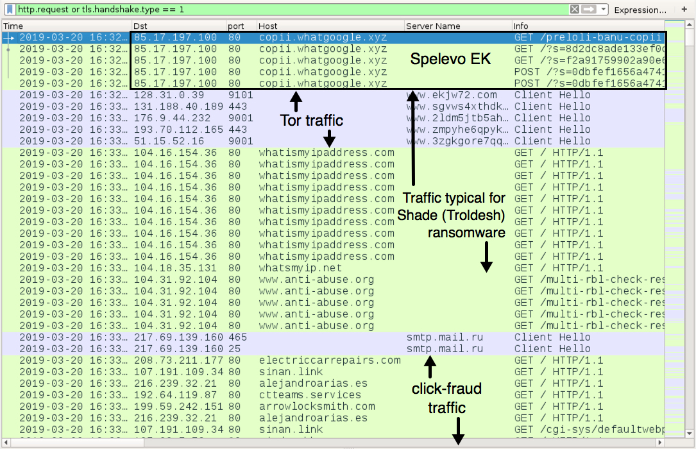Select the GET /cgi-sys/defaultwebp packet row
This screenshot has height=449, width=696.
tap(334, 430)
